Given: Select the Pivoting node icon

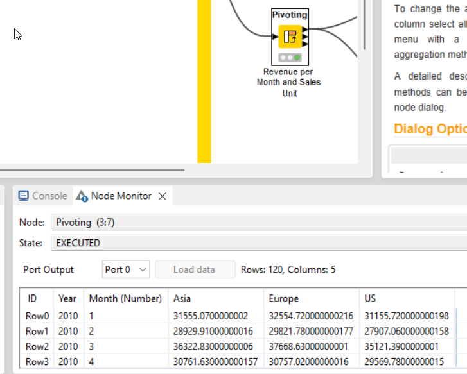Looking at the screenshot, I should 290,37.
